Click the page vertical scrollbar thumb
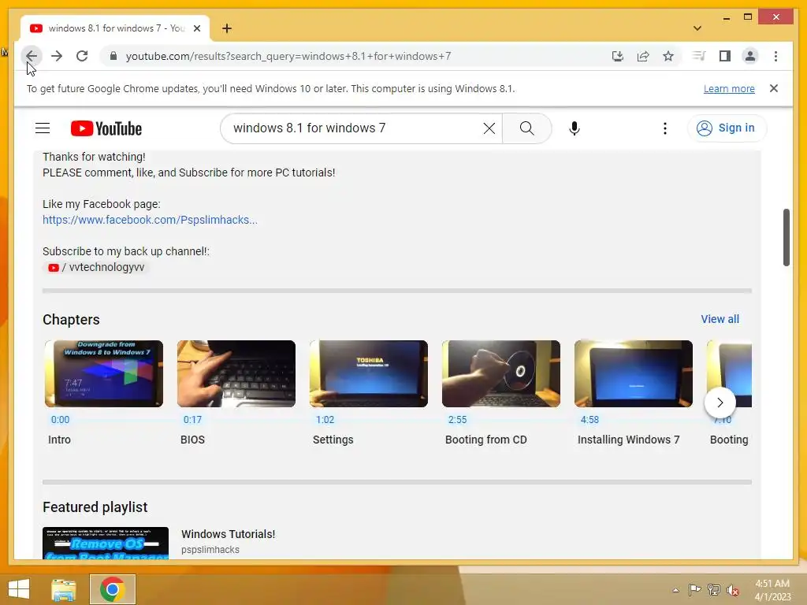 [786, 237]
